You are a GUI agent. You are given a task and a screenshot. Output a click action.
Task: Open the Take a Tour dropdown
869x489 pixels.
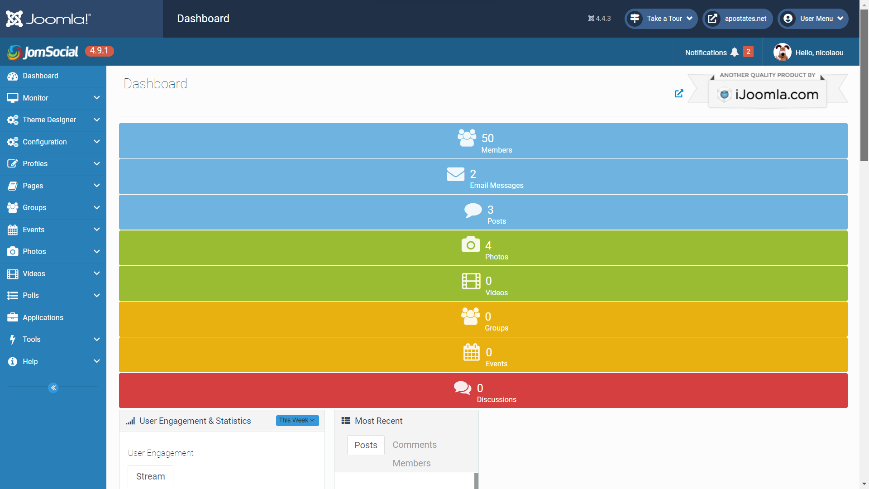pyautogui.click(x=661, y=19)
